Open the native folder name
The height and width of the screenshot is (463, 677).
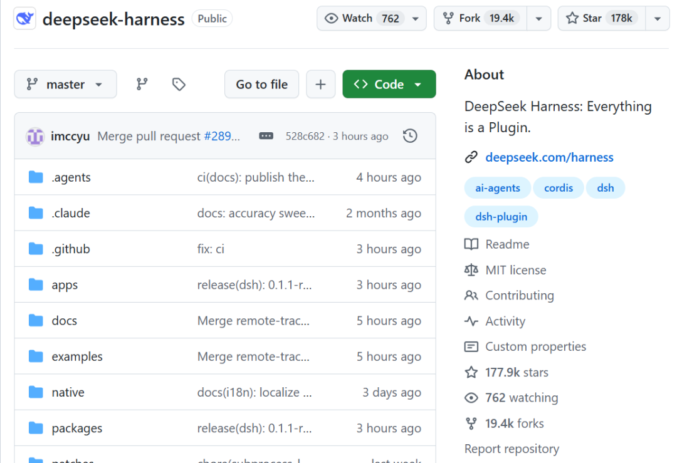click(x=68, y=392)
